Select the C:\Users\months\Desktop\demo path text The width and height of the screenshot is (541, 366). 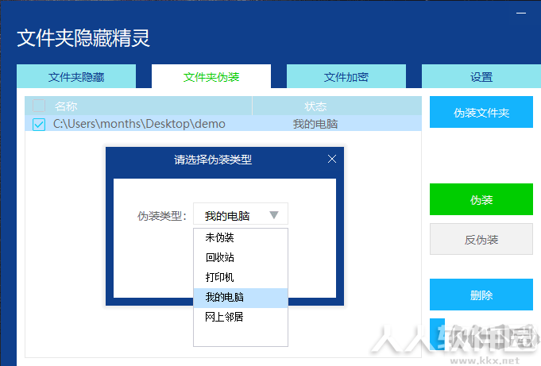139,124
